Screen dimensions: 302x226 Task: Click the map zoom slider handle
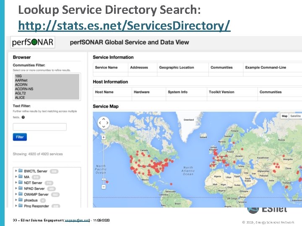104,179
